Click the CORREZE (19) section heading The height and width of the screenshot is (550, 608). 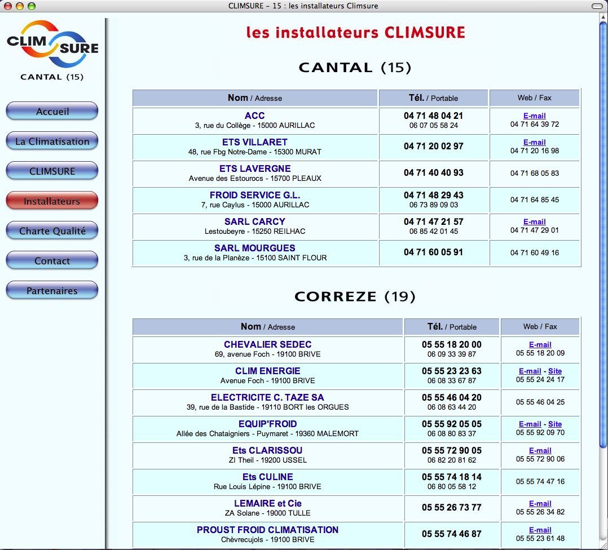[x=355, y=296]
